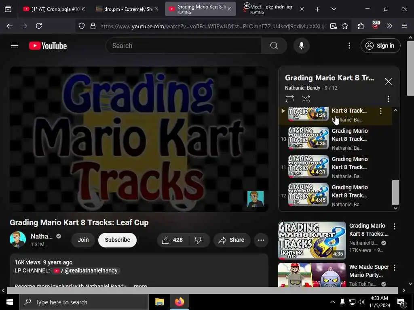Open tracking protection shield

[x=82, y=26]
